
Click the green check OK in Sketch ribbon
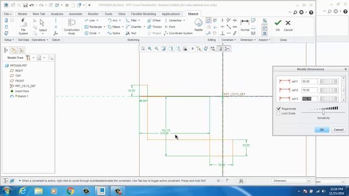278,25
